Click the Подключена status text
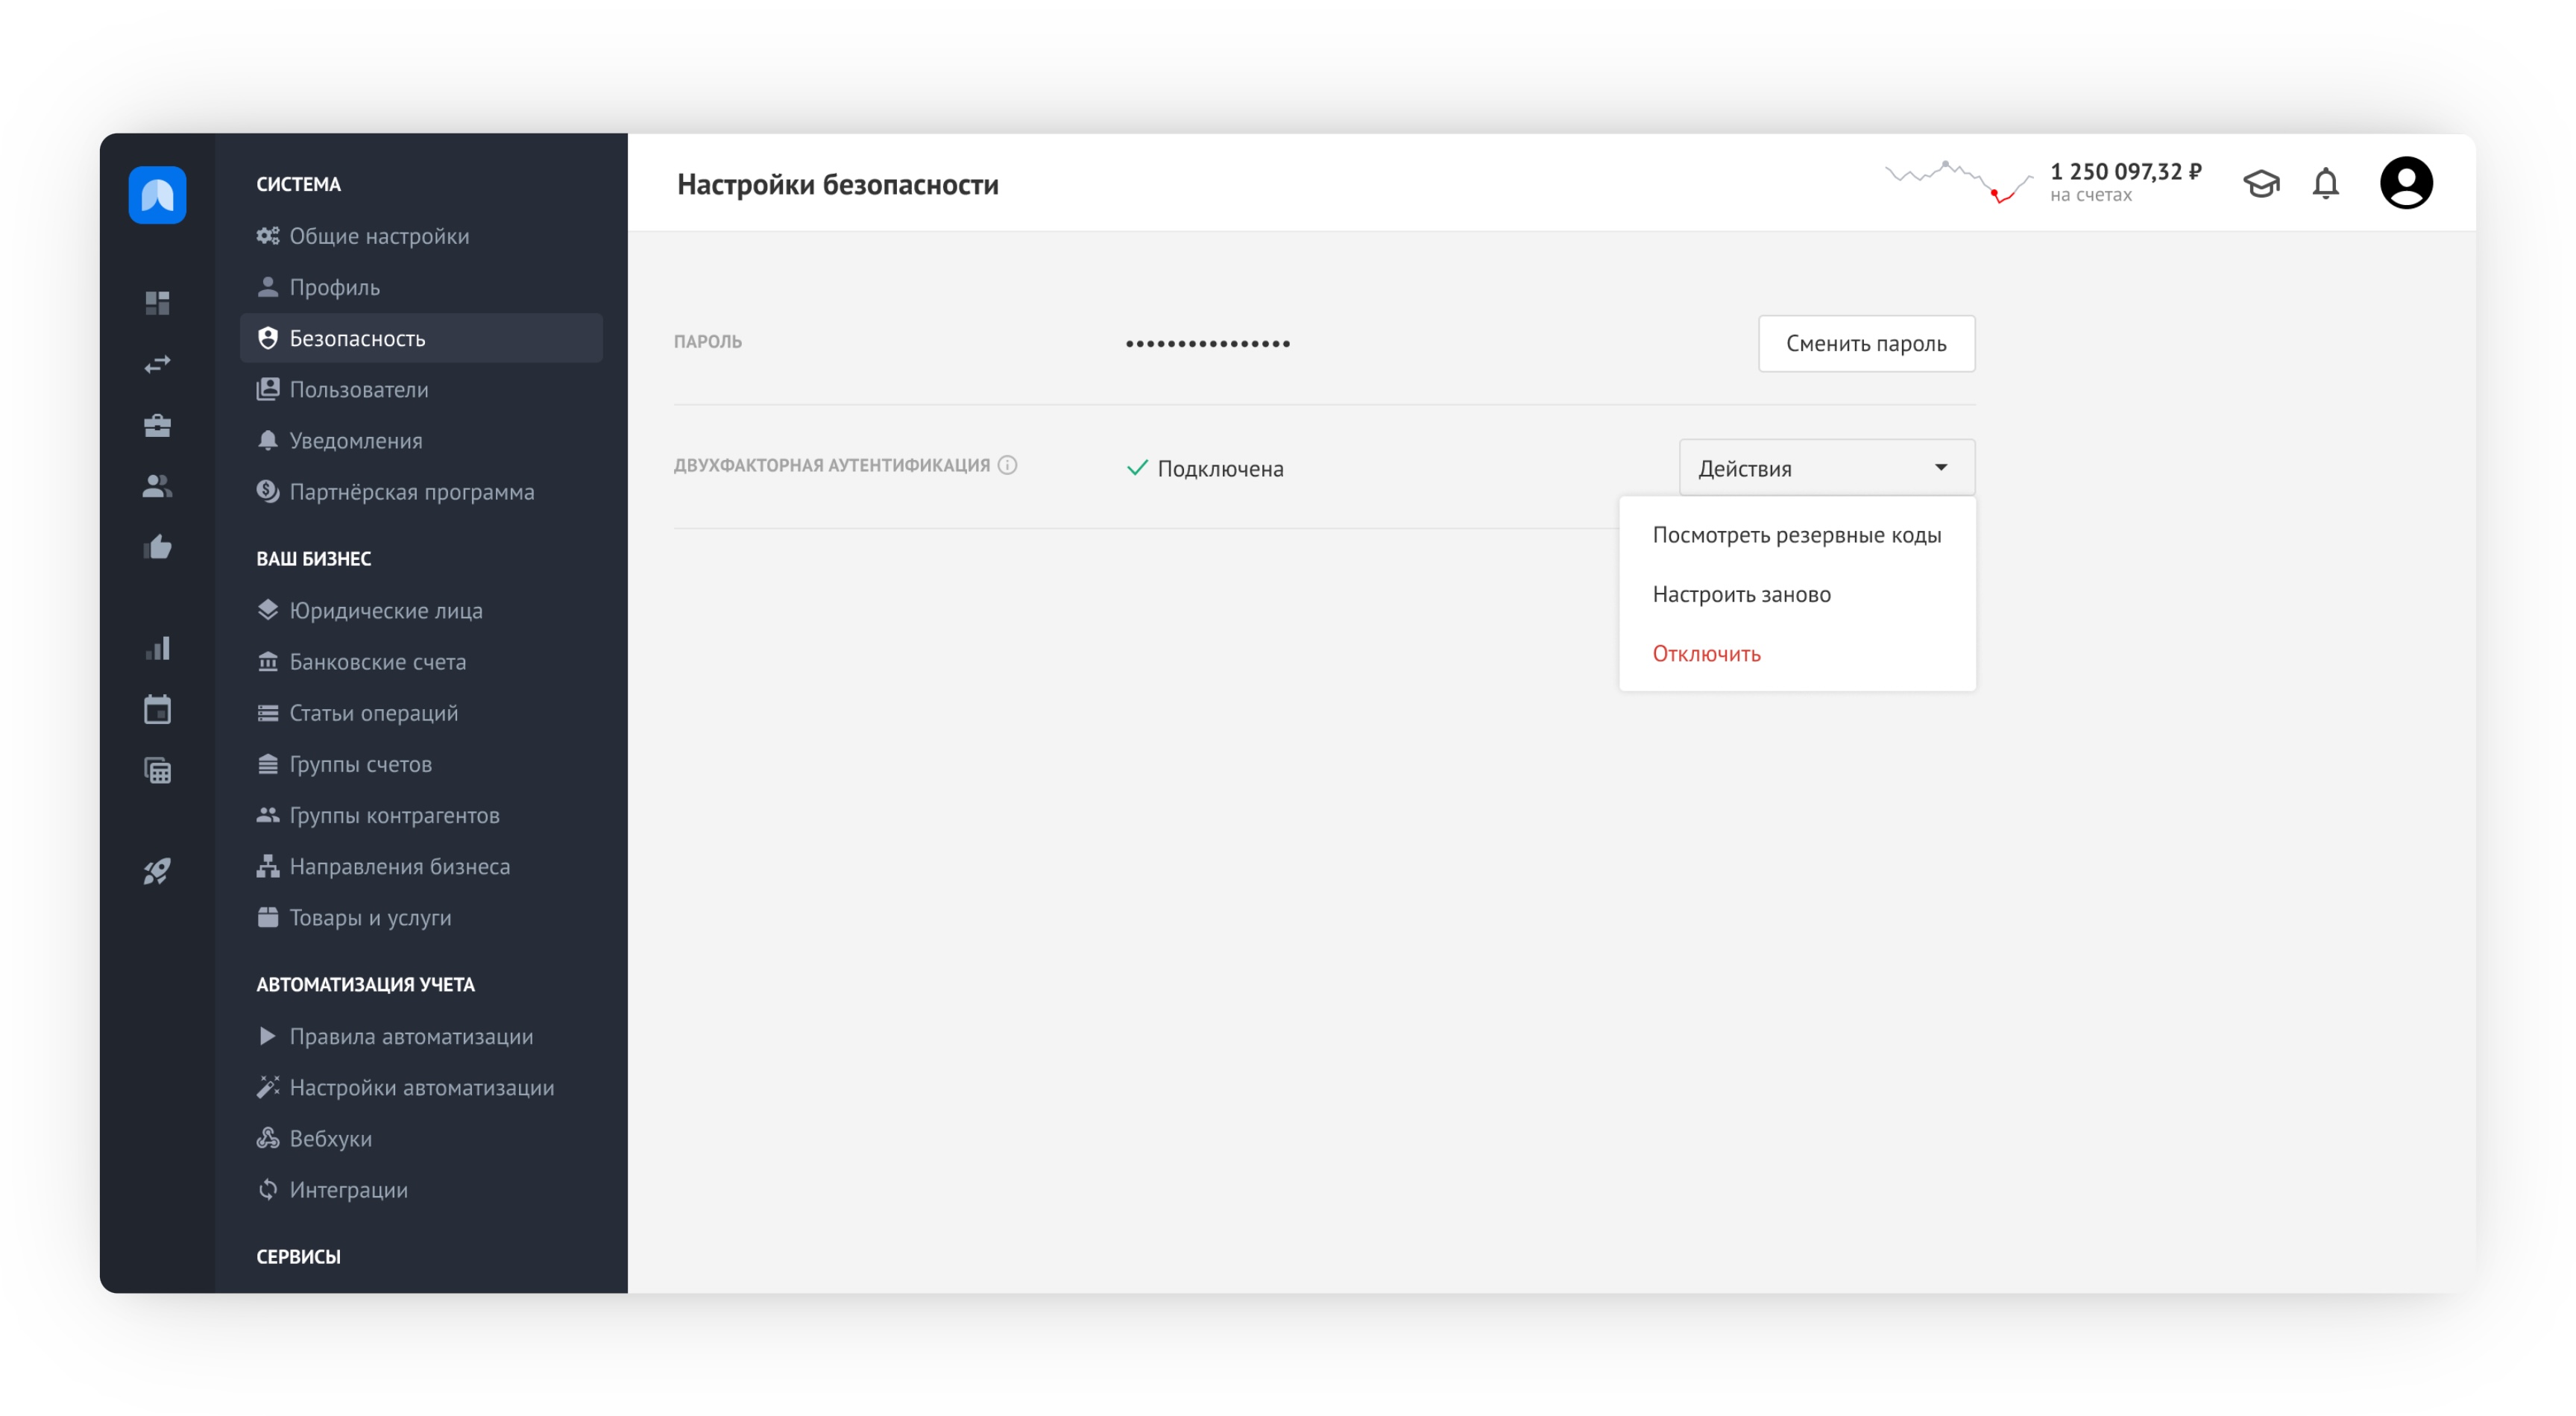Viewport: 2576px width, 1416px height. tap(1220, 468)
